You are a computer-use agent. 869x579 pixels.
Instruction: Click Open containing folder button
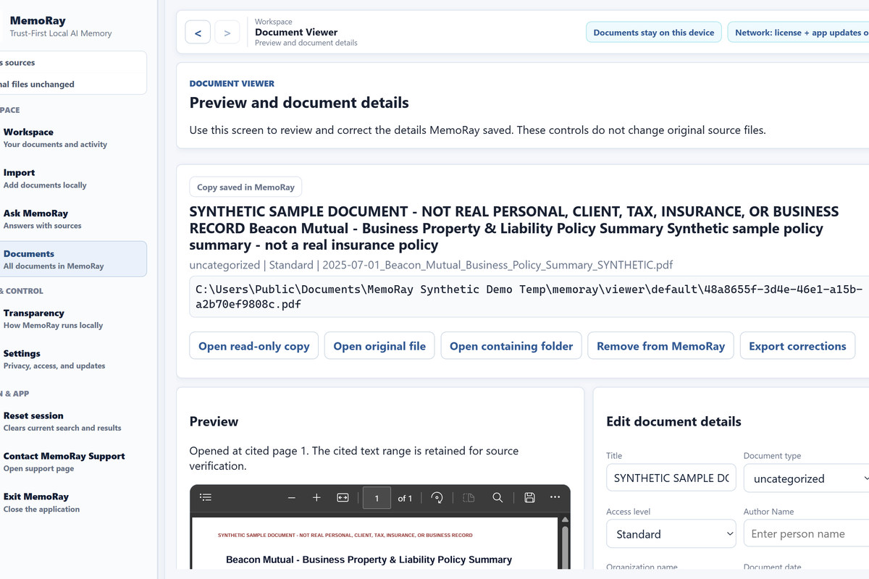tap(511, 346)
